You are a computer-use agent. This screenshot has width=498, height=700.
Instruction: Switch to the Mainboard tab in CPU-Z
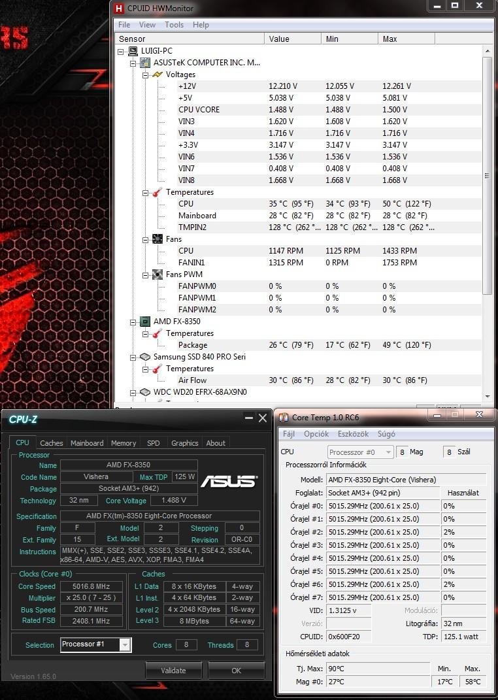(x=87, y=443)
